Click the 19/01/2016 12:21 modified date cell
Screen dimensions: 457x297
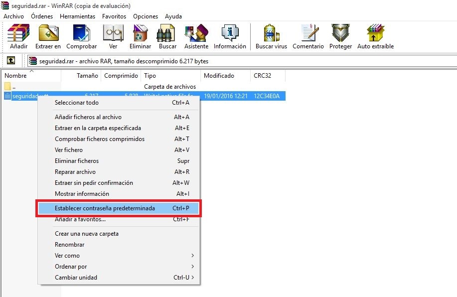(226, 96)
